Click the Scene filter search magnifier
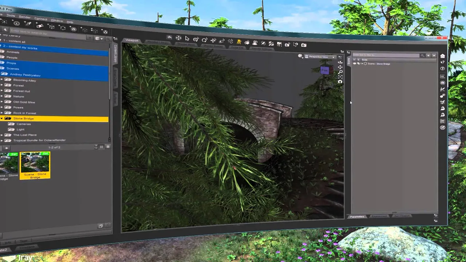The image size is (466, 262). [x=422, y=56]
